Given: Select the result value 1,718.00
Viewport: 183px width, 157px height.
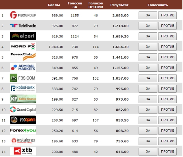Looking at the screenshot, I should (120, 26).
